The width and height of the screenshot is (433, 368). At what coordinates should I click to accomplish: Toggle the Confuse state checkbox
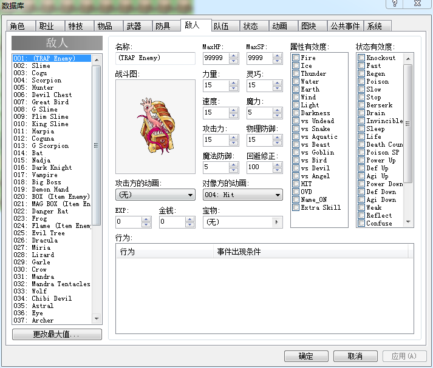(x=361, y=223)
